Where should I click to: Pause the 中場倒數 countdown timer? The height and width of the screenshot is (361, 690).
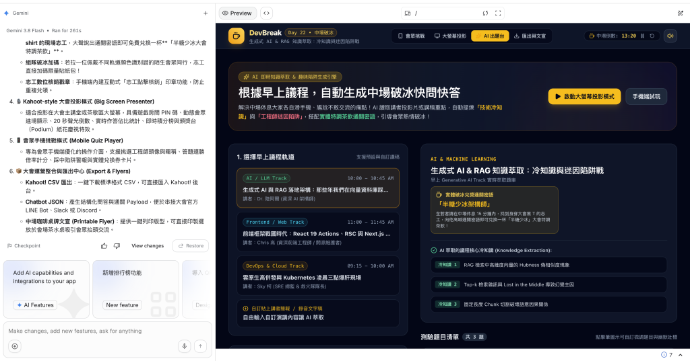click(x=642, y=36)
